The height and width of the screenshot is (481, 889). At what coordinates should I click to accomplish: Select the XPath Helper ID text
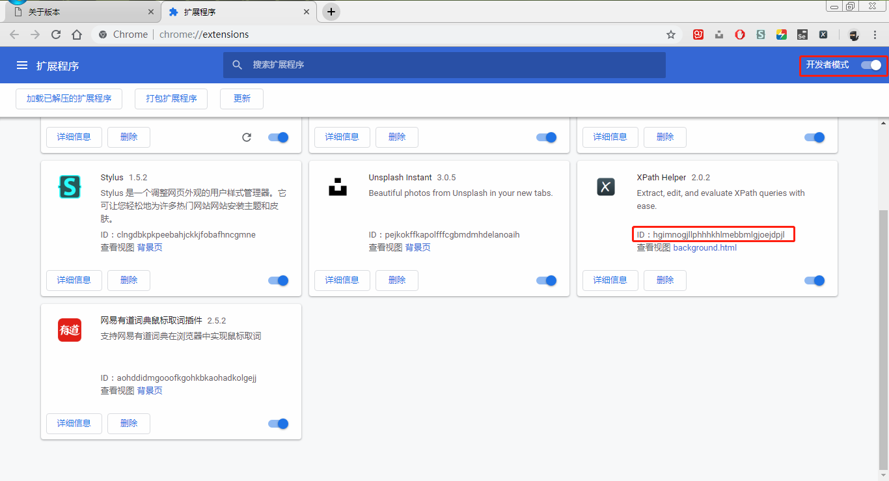pos(711,234)
